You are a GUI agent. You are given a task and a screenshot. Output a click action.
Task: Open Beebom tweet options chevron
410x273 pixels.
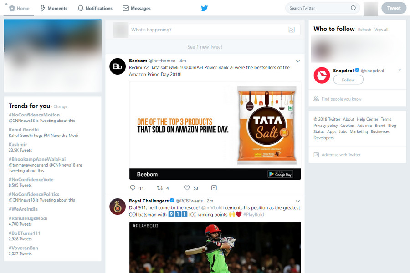[297, 61]
